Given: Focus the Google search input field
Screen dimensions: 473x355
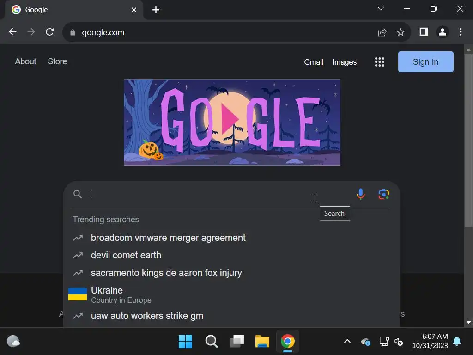Looking at the screenshot, I should click(220, 194).
